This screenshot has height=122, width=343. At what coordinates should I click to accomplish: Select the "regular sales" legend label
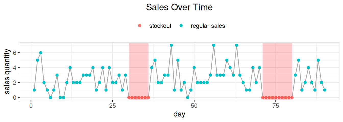point(208,26)
